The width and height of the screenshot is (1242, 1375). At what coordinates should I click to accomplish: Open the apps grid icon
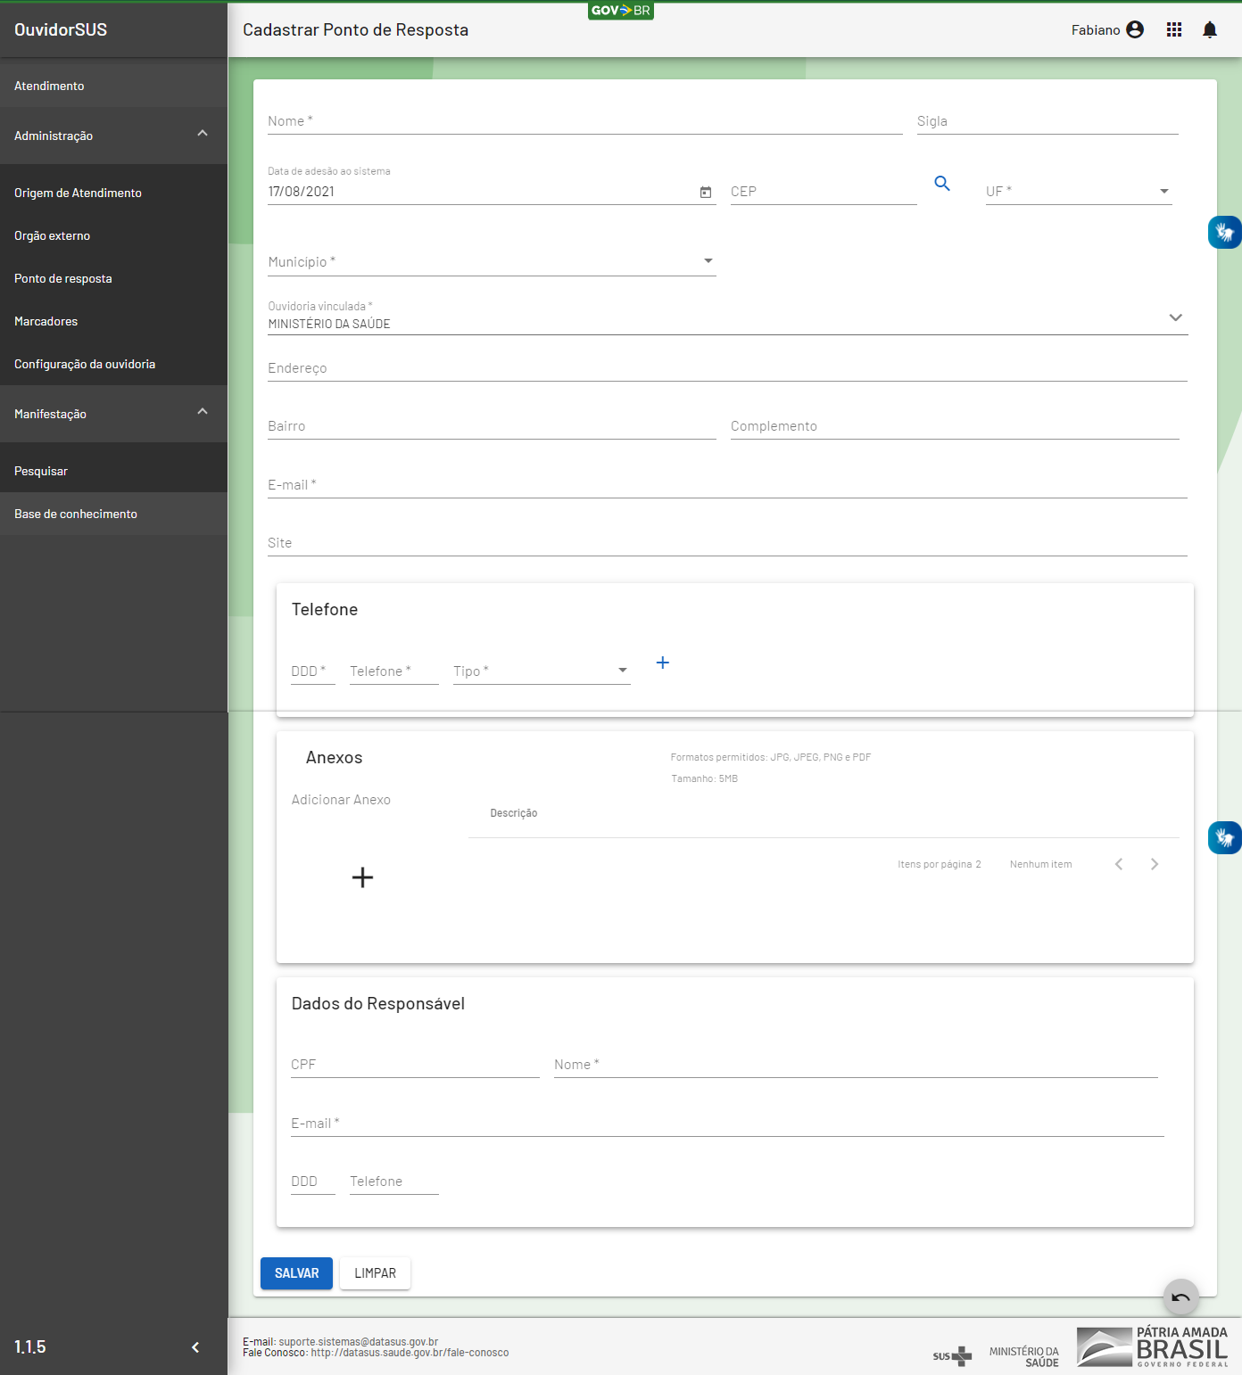click(x=1173, y=30)
